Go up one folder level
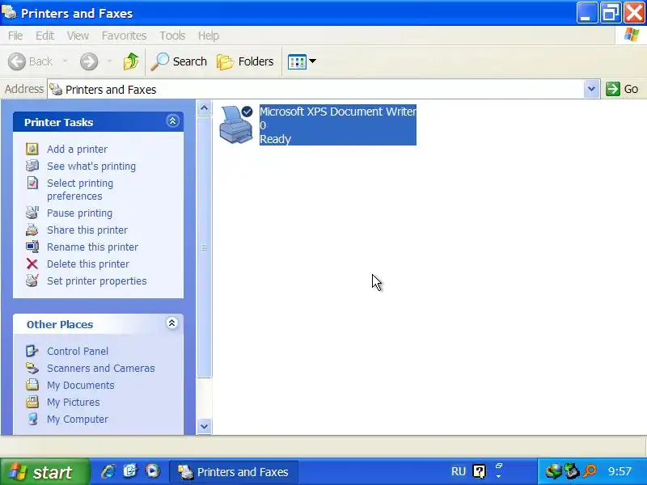The height and width of the screenshot is (485, 647). [131, 61]
